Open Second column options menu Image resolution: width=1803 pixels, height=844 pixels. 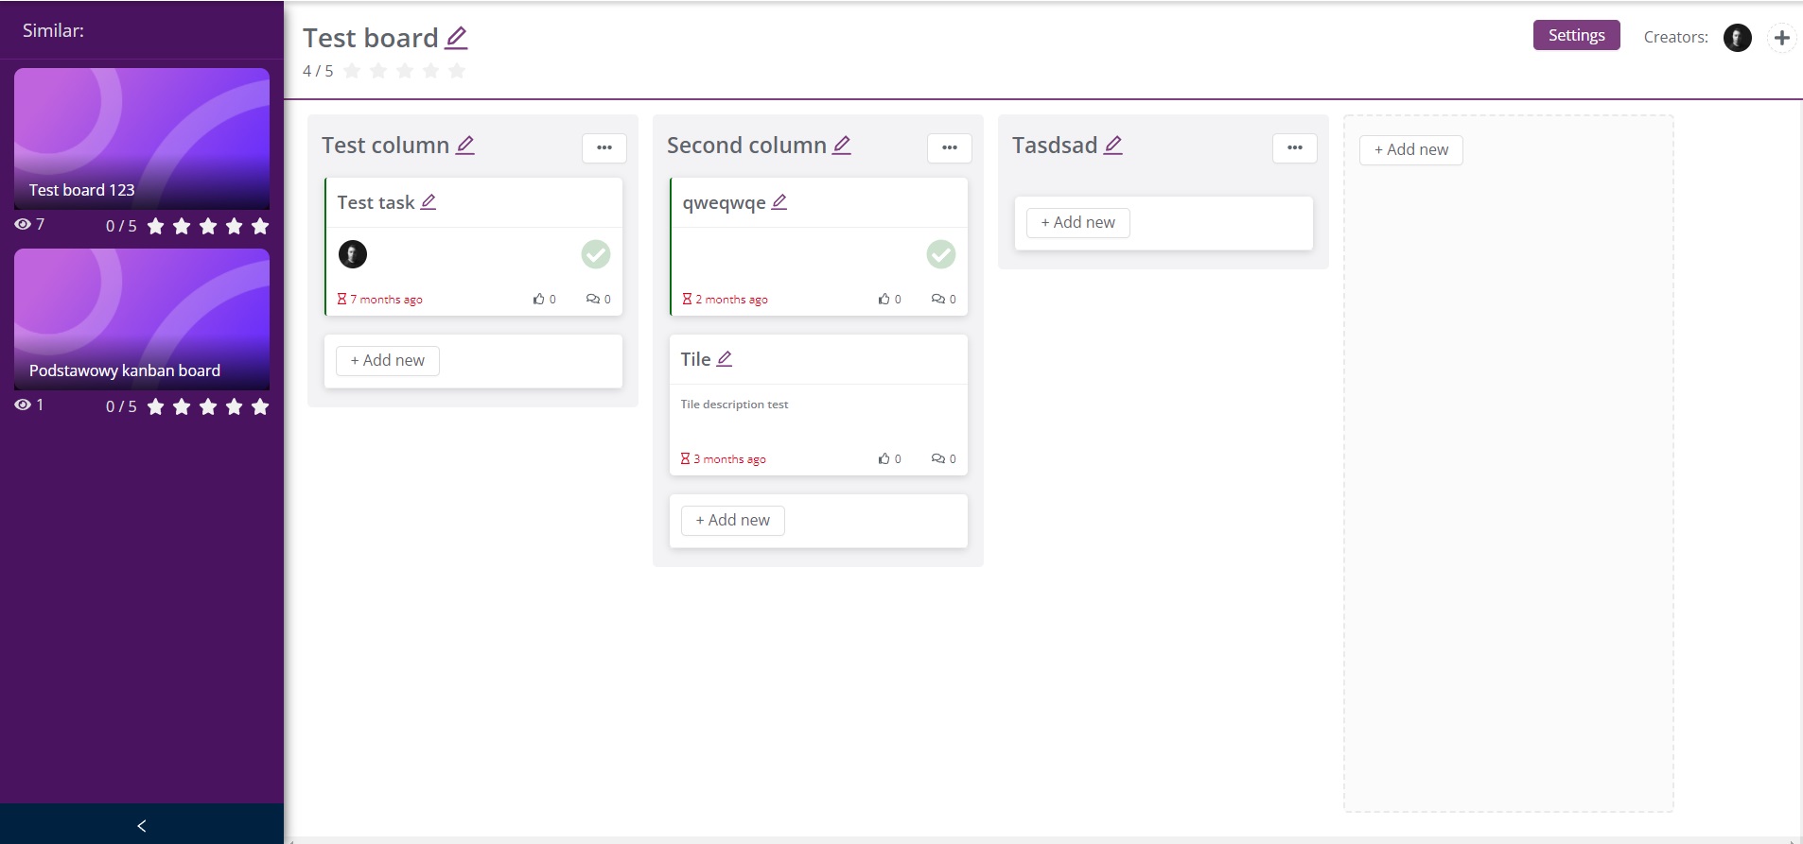pos(950,147)
